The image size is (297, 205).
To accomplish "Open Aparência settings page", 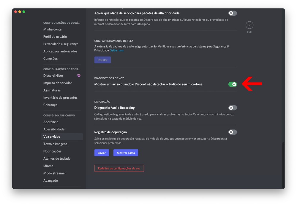I will 51,122.
